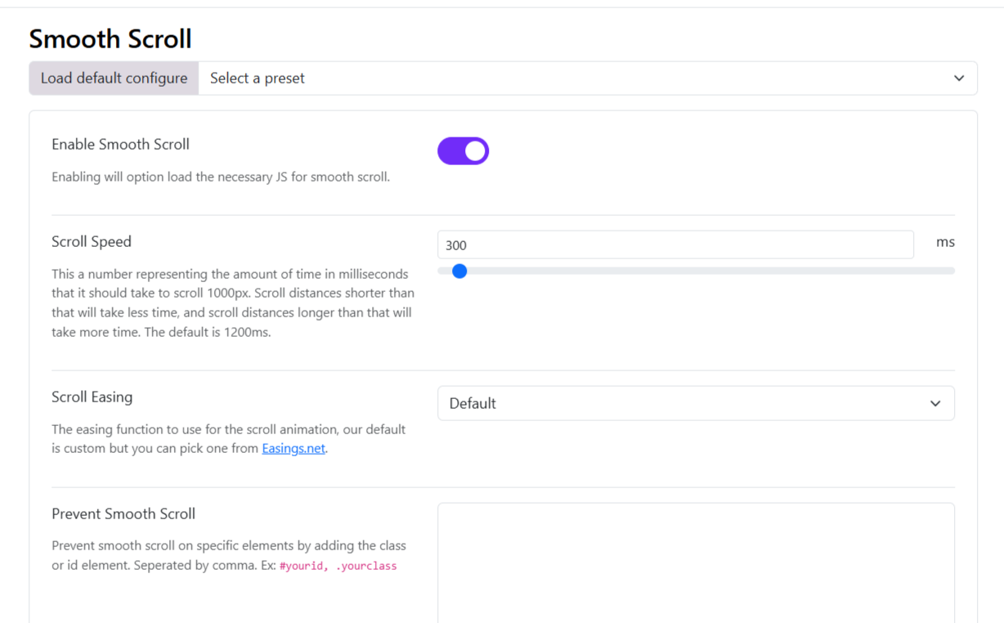The image size is (1004, 623).
Task: Toggle the Enable Smooth Scroll switch
Action: 463,151
